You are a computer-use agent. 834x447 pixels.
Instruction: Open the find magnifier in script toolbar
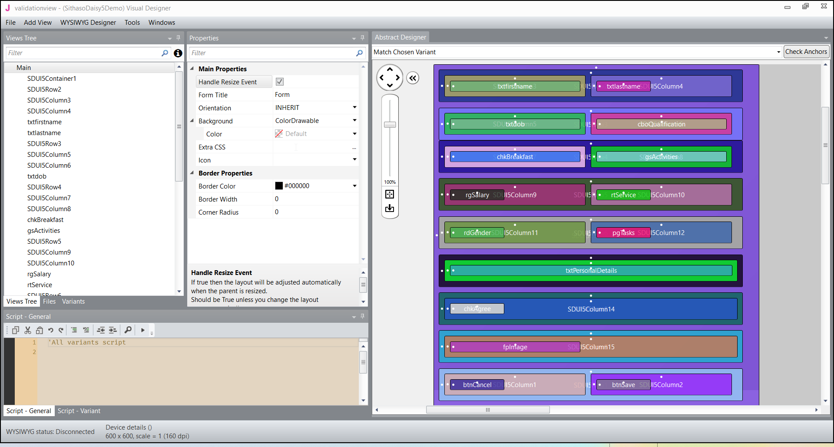tap(128, 330)
